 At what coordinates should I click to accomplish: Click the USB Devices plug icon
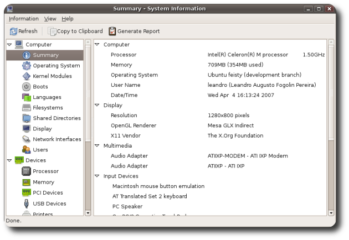tap(26, 204)
